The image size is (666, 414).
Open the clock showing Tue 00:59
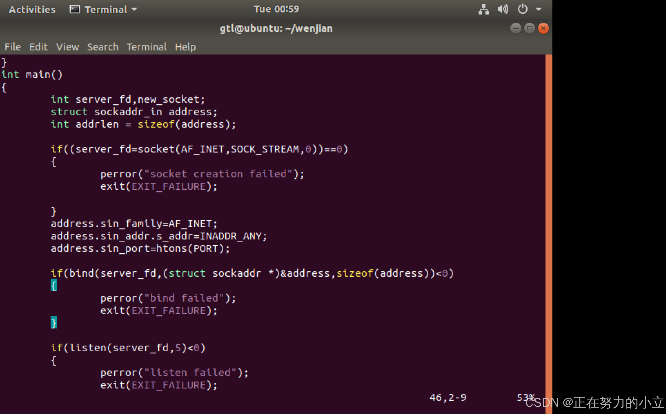[276, 9]
